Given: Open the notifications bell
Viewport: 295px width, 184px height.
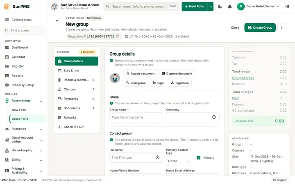Looking at the screenshot, I should click(230, 7).
